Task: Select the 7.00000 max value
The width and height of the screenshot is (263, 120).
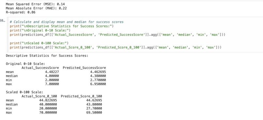Action: point(52,84)
